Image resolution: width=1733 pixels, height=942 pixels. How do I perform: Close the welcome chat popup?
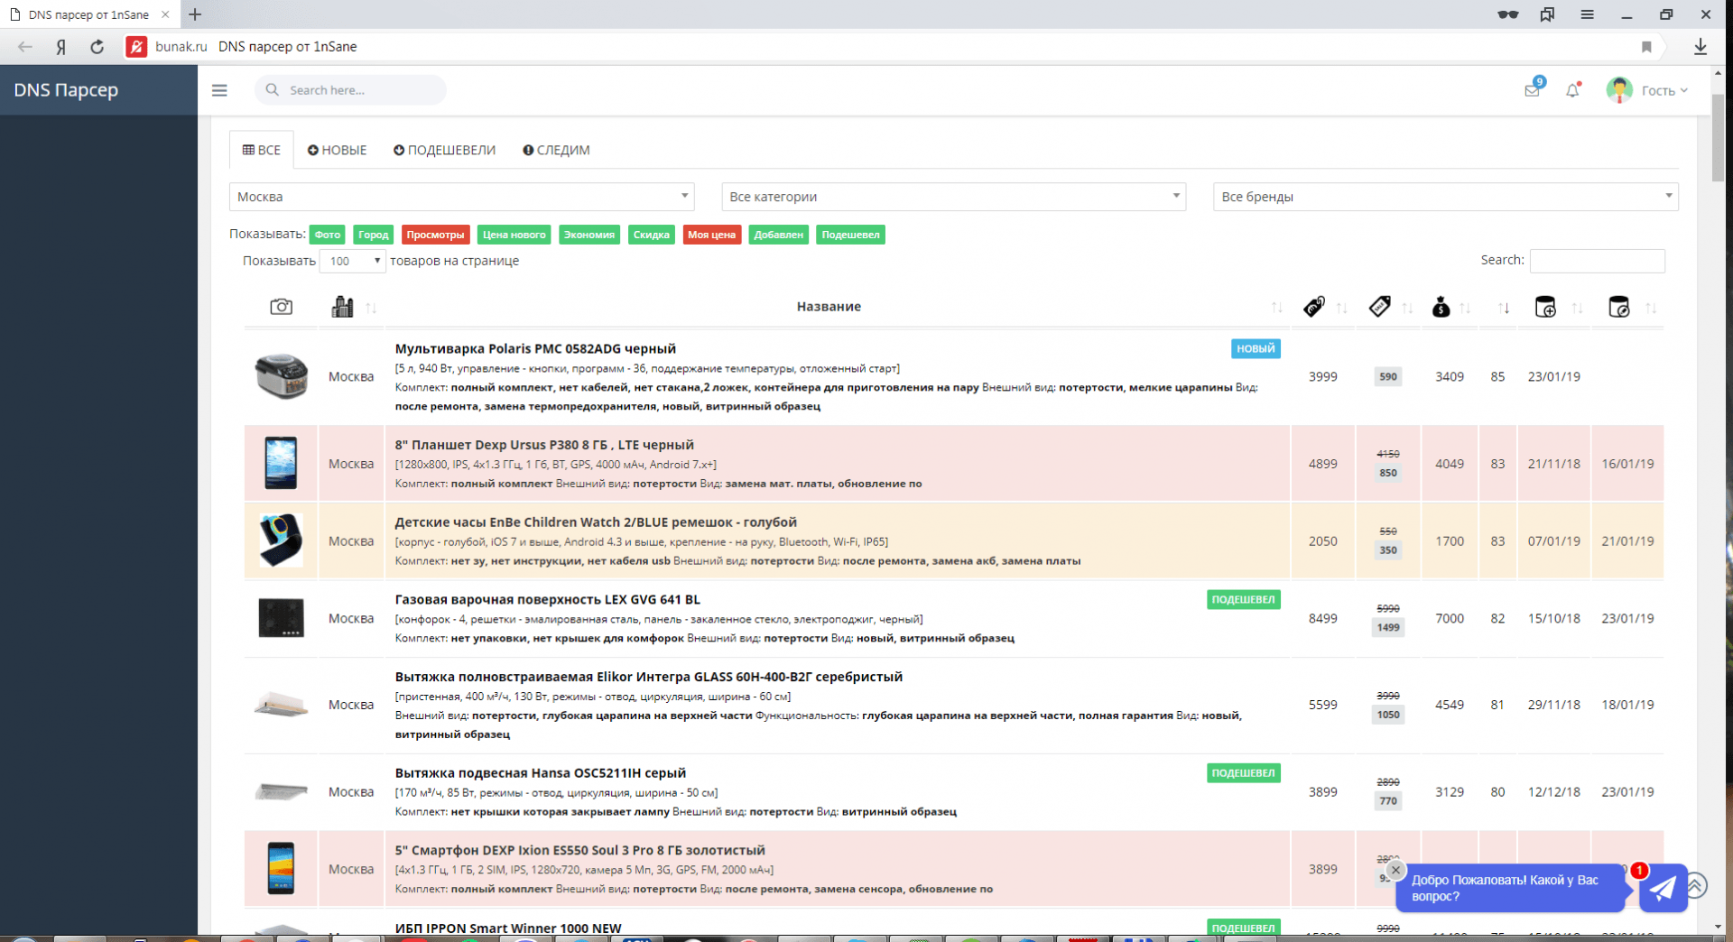click(1395, 870)
